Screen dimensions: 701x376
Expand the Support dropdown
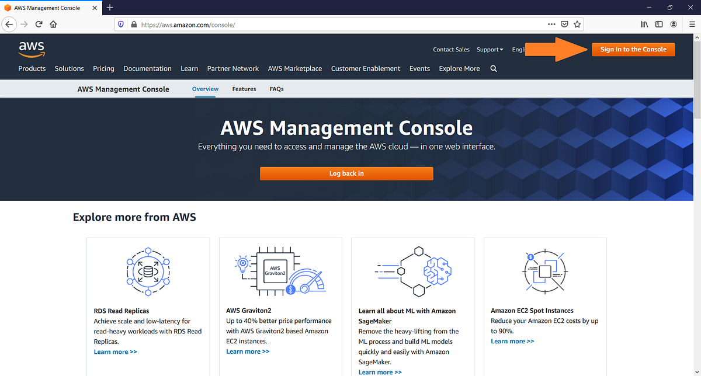[x=490, y=50]
